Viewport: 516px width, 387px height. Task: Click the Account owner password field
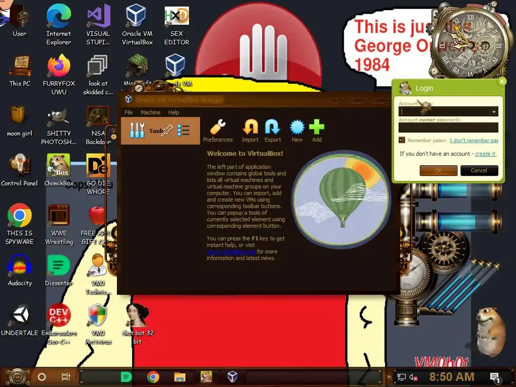pyautogui.click(x=448, y=127)
